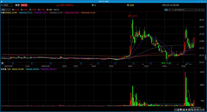
Task: Click the yellow triangle marker after 09/02
Action: [190, 64]
